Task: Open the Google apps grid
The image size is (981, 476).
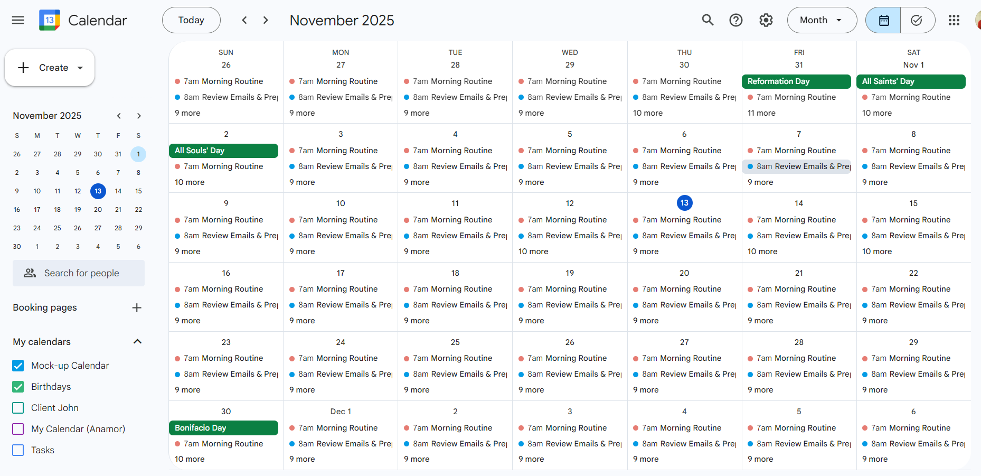Action: (x=954, y=20)
